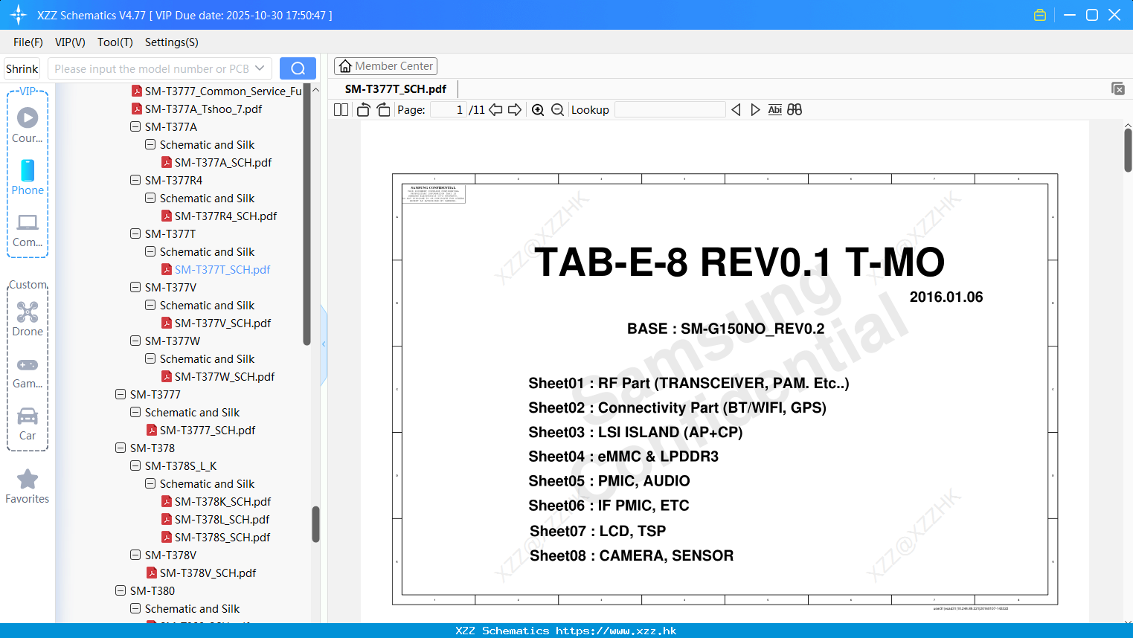
Task: Open the Settings(S) menu
Action: [172, 42]
